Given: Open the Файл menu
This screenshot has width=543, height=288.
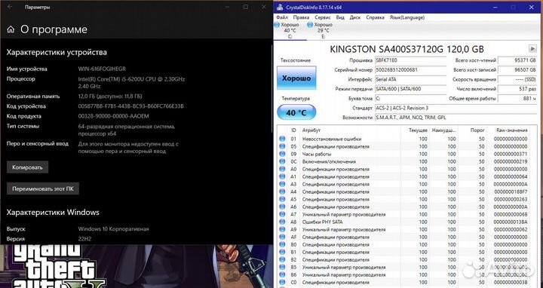Looking at the screenshot, I should coord(282,17).
